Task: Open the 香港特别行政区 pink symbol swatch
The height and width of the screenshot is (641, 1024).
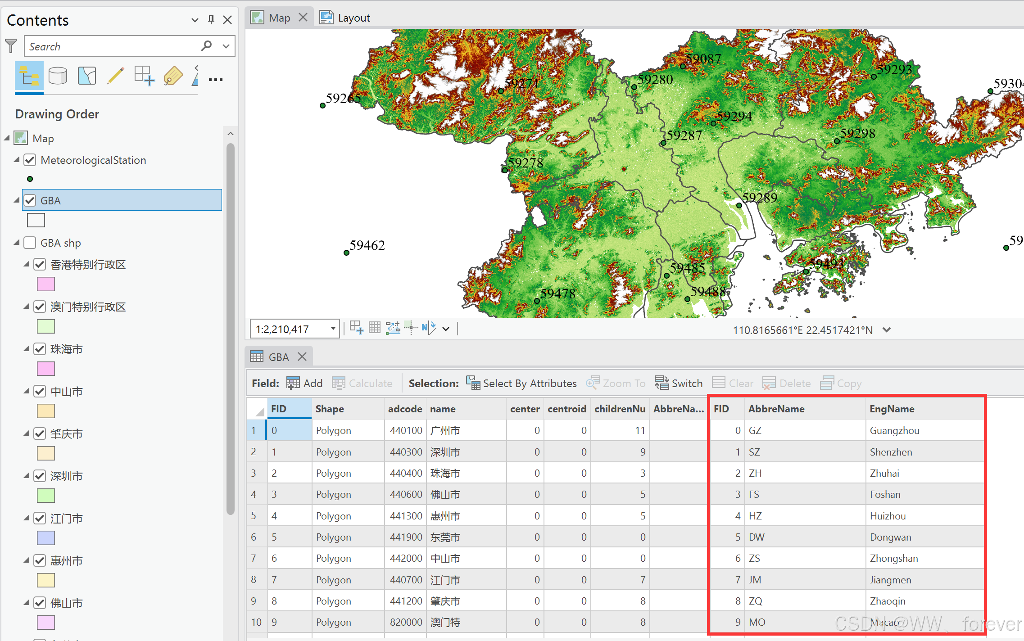Action: tap(46, 284)
